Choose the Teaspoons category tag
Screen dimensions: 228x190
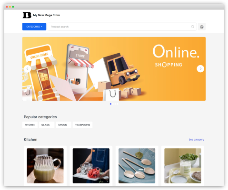coord(82,125)
